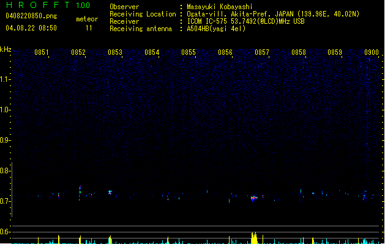
Task: Click the 0859 time marker
Action: coord(335,52)
